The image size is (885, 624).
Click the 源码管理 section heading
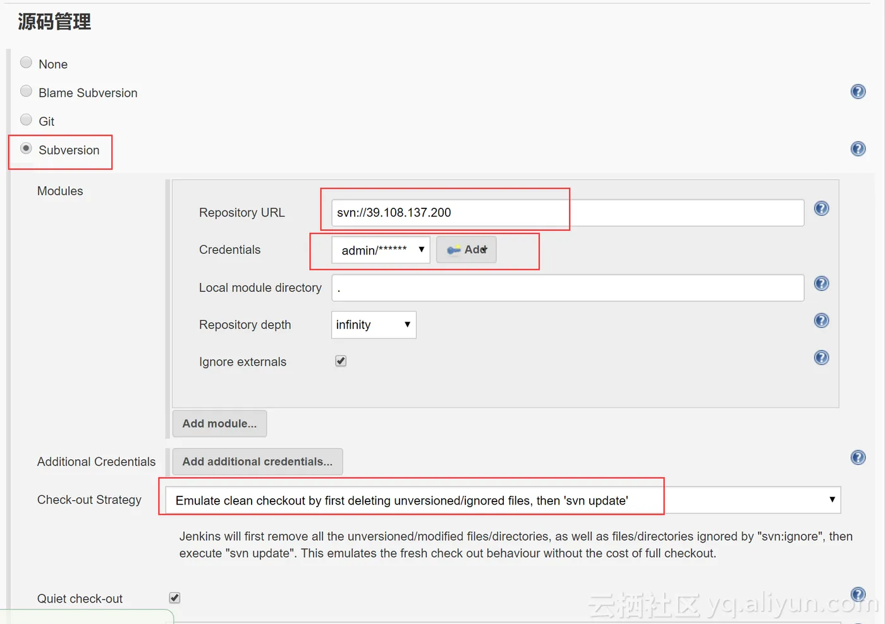pos(54,22)
